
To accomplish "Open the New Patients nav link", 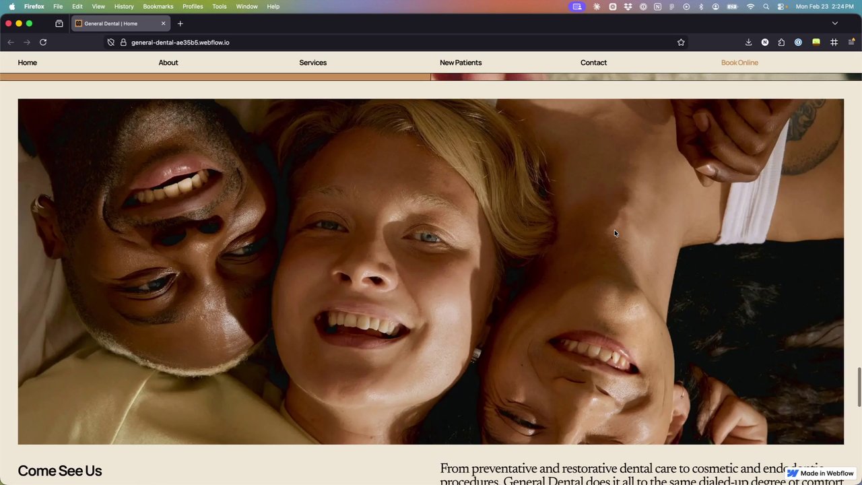I will tap(461, 63).
